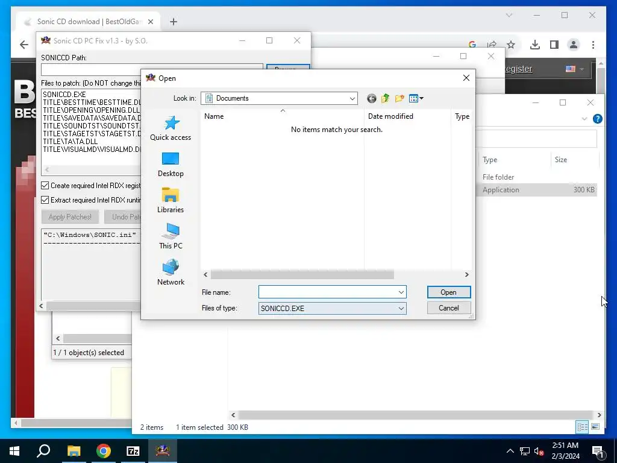This screenshot has width=617, height=463.
Task: Select TITLE\TA\TA.DLL in patch list
Action: (70, 142)
